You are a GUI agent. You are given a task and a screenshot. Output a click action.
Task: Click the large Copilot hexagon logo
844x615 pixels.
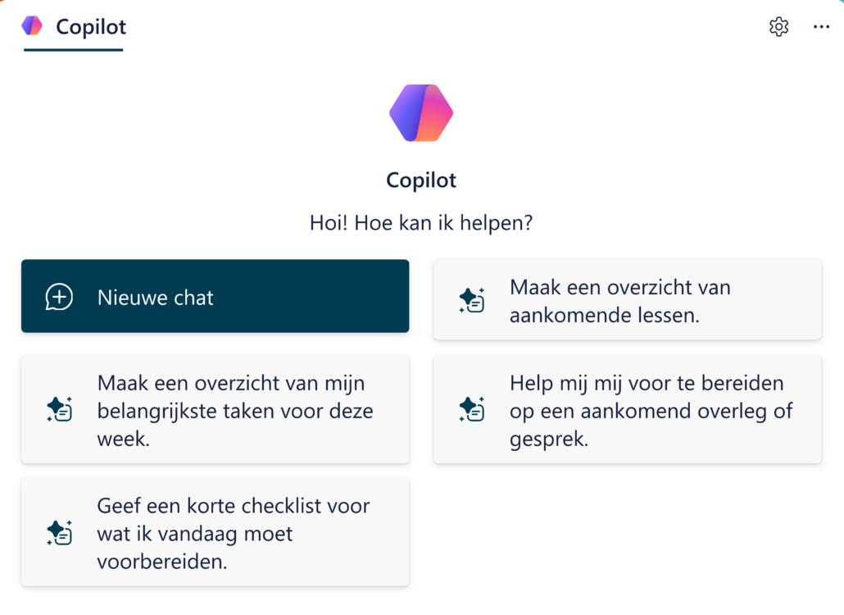(x=421, y=113)
